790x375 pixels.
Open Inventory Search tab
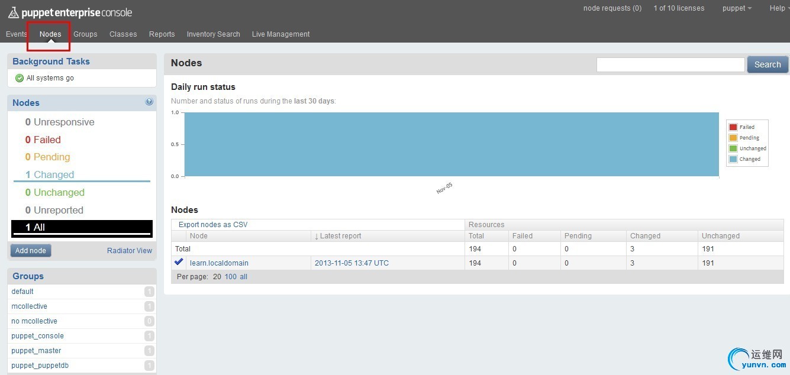point(213,34)
